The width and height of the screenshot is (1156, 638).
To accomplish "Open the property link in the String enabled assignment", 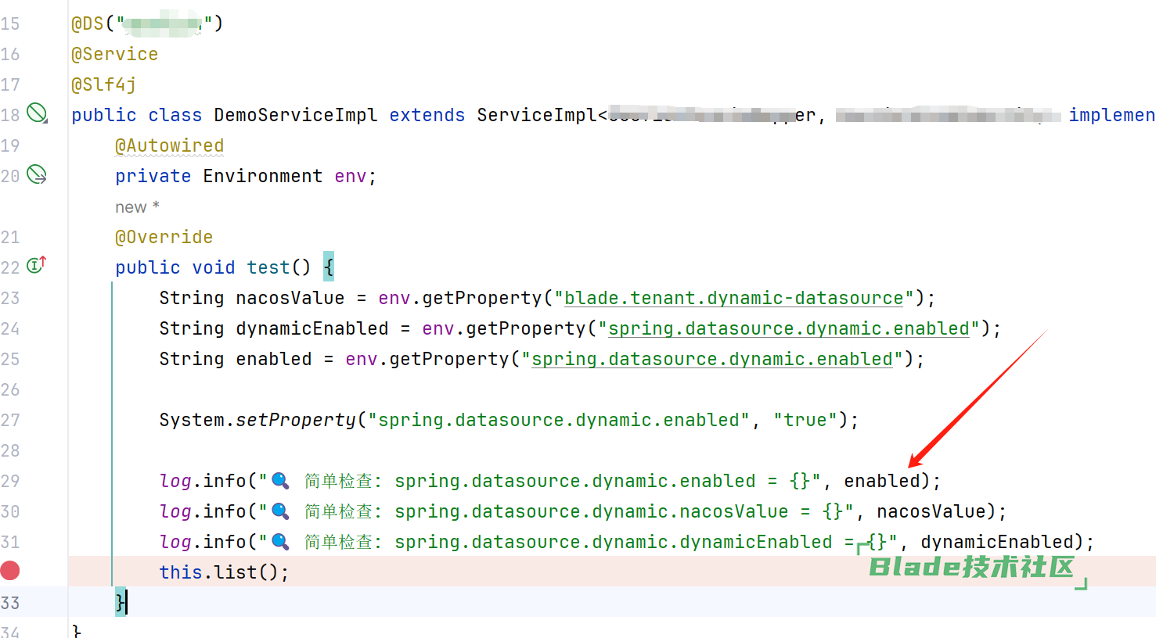I will point(711,359).
